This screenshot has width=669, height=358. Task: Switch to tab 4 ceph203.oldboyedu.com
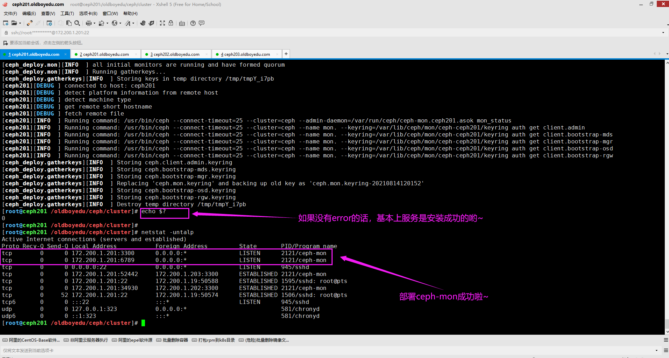point(247,54)
